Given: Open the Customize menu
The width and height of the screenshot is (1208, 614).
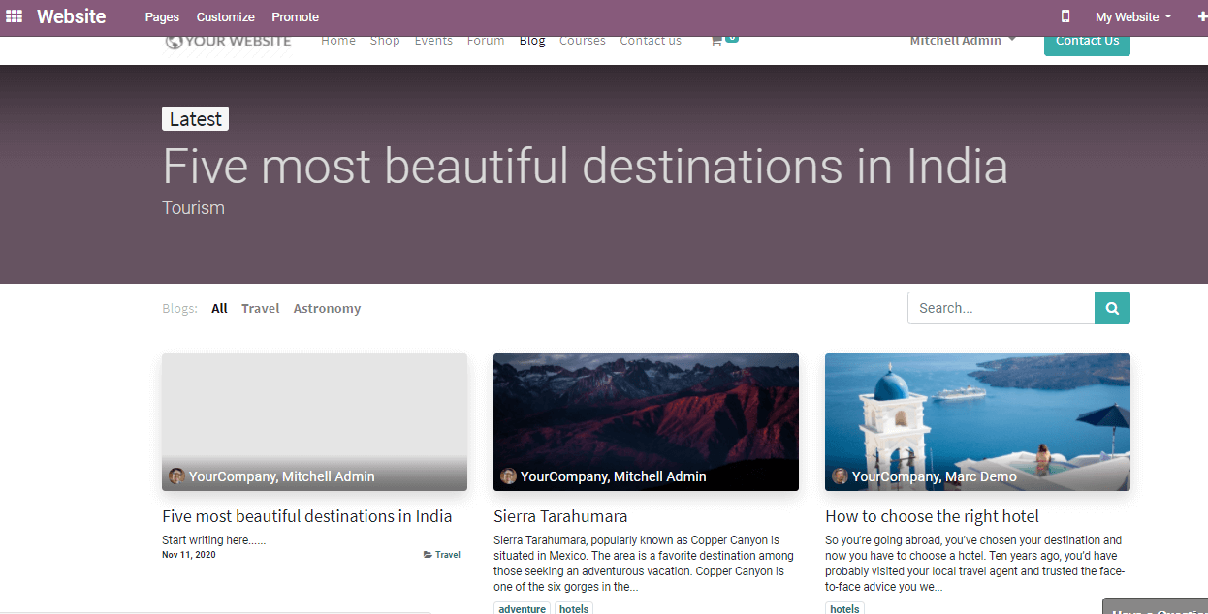Looking at the screenshot, I should point(225,17).
